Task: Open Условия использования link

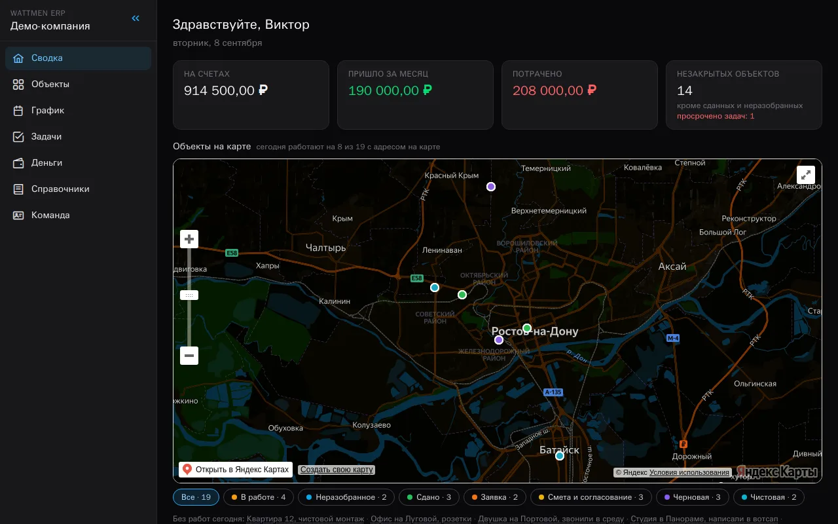Action: tap(689, 472)
